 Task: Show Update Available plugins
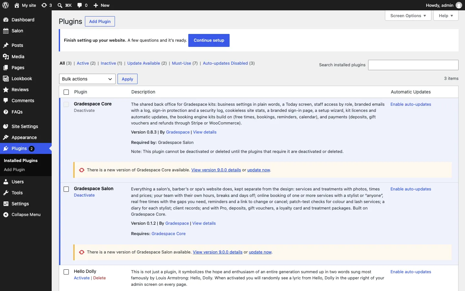tap(144, 63)
